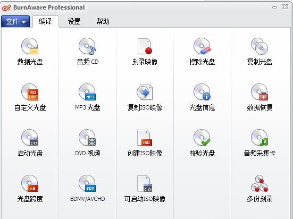Viewport: 293px width, 219px height.
Task: Switch to the 设置 settings tab
Action: [74, 21]
